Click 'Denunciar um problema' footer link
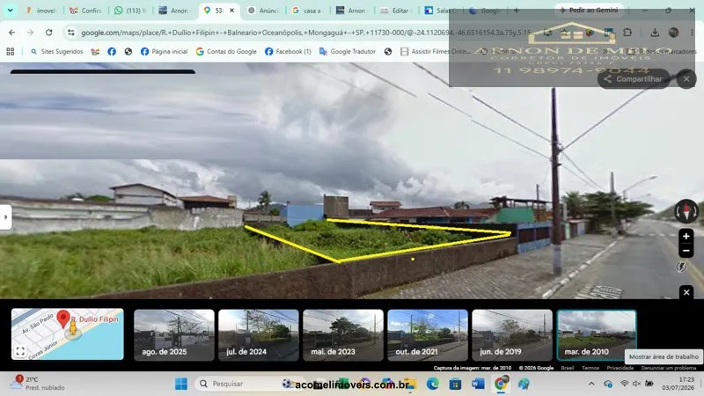 669,368
